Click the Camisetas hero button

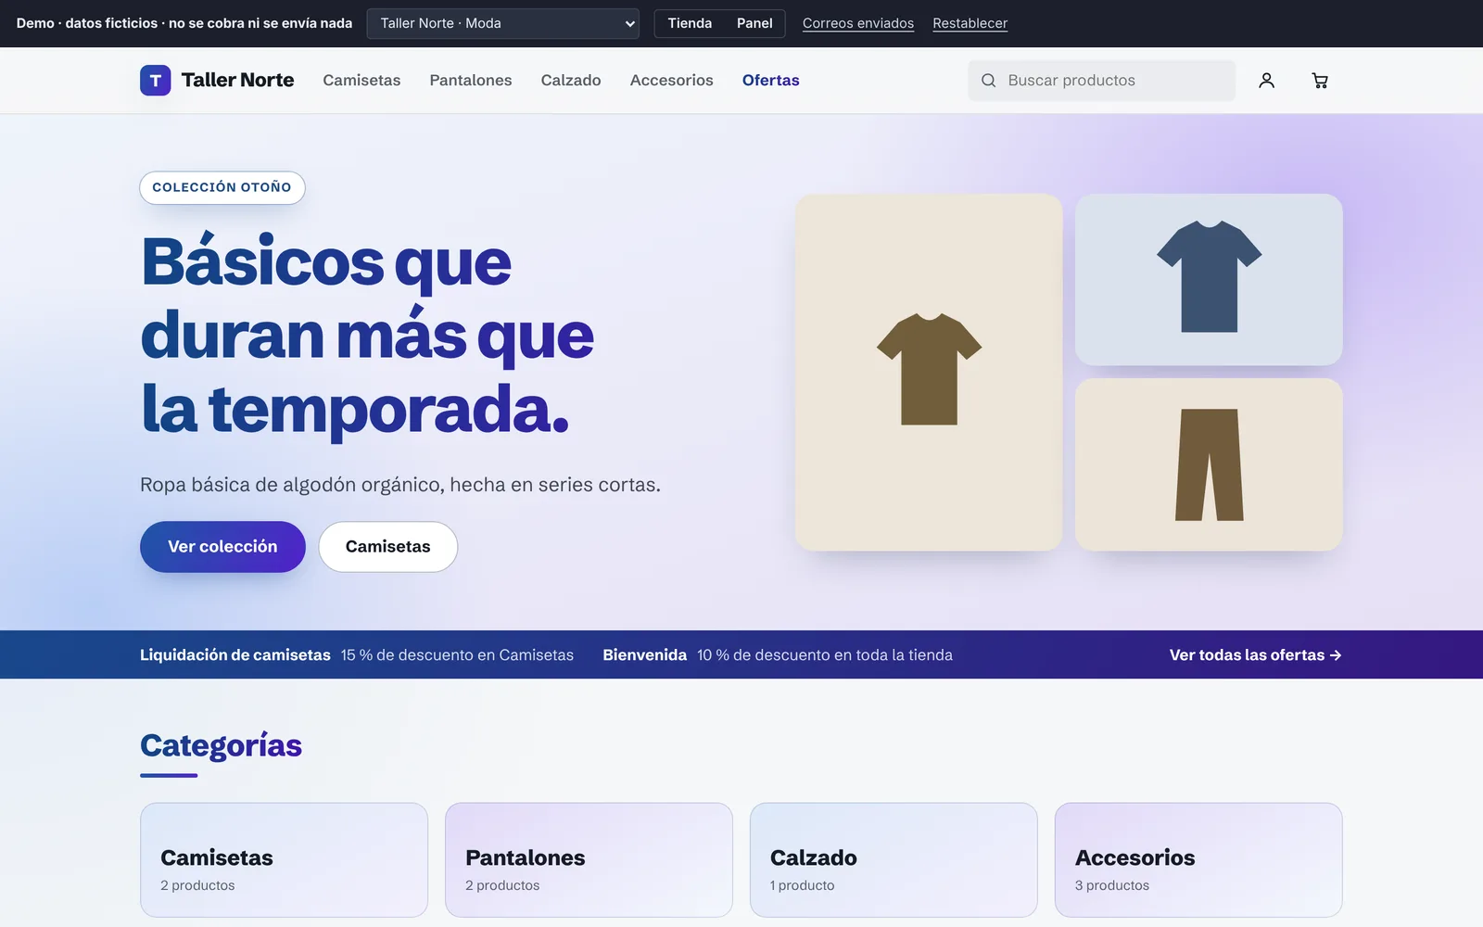387,547
